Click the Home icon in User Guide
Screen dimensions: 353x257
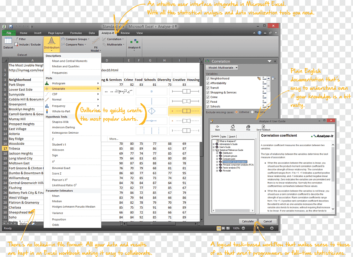click(x=233, y=127)
